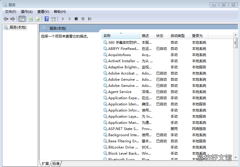Open the 操作(A) menu

(27, 12)
